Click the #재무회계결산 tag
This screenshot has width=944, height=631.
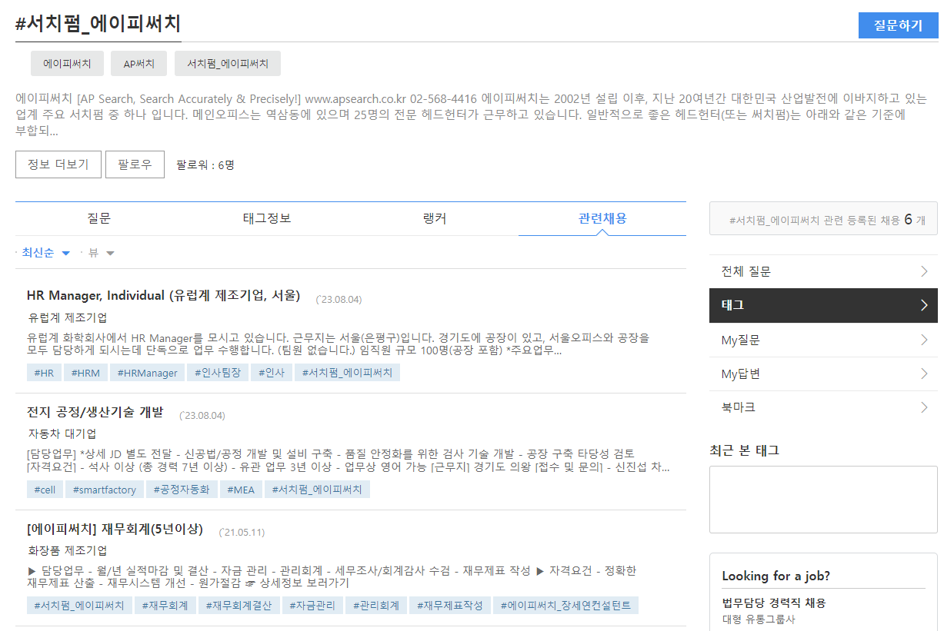point(239,606)
